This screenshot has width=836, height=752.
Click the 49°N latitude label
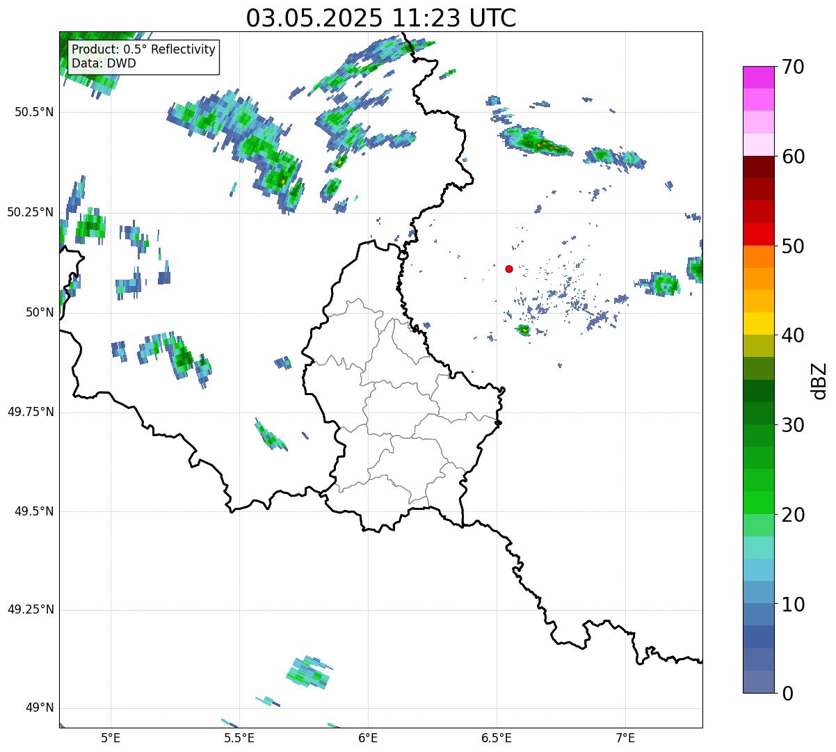pyautogui.click(x=40, y=708)
